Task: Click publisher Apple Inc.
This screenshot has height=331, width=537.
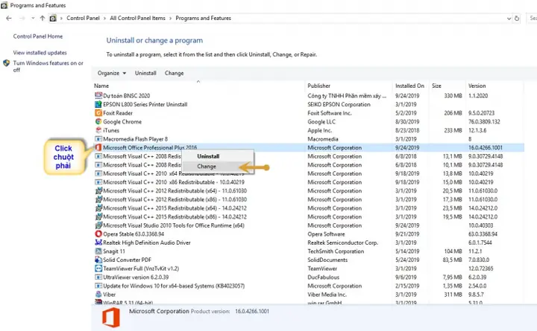Action: [319, 130]
